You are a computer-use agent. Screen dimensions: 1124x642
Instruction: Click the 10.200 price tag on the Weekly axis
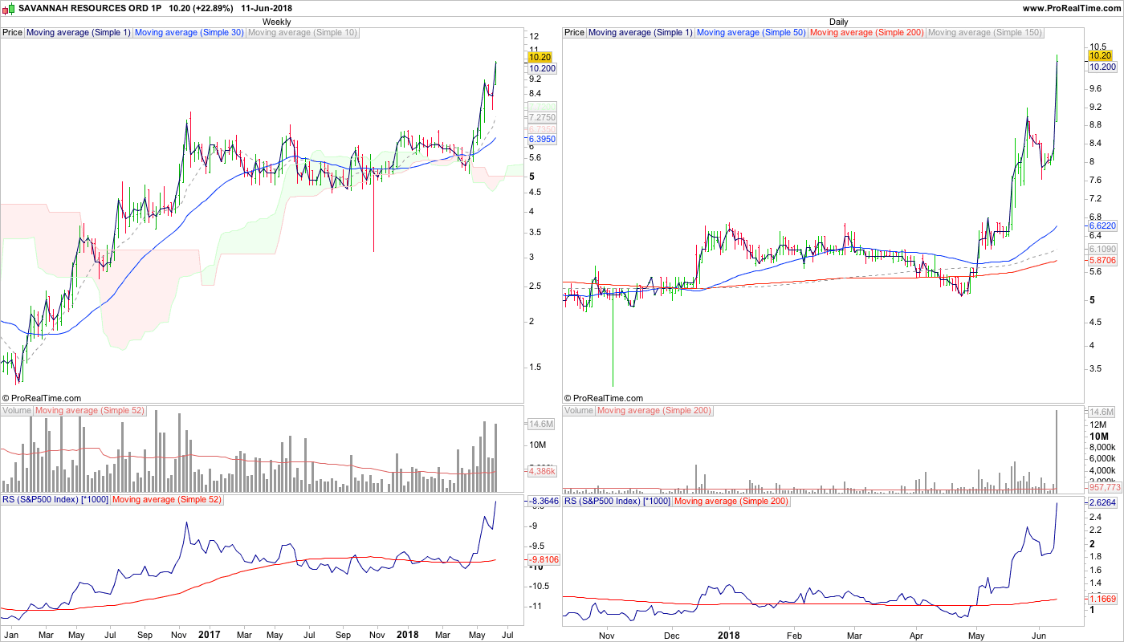(x=542, y=69)
